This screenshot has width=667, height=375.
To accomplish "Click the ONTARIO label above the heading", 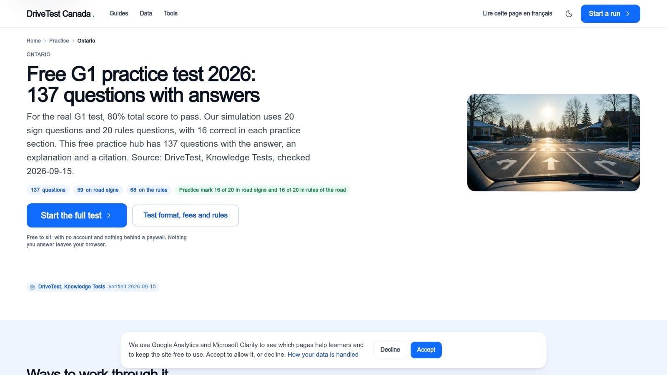I will point(38,55).
